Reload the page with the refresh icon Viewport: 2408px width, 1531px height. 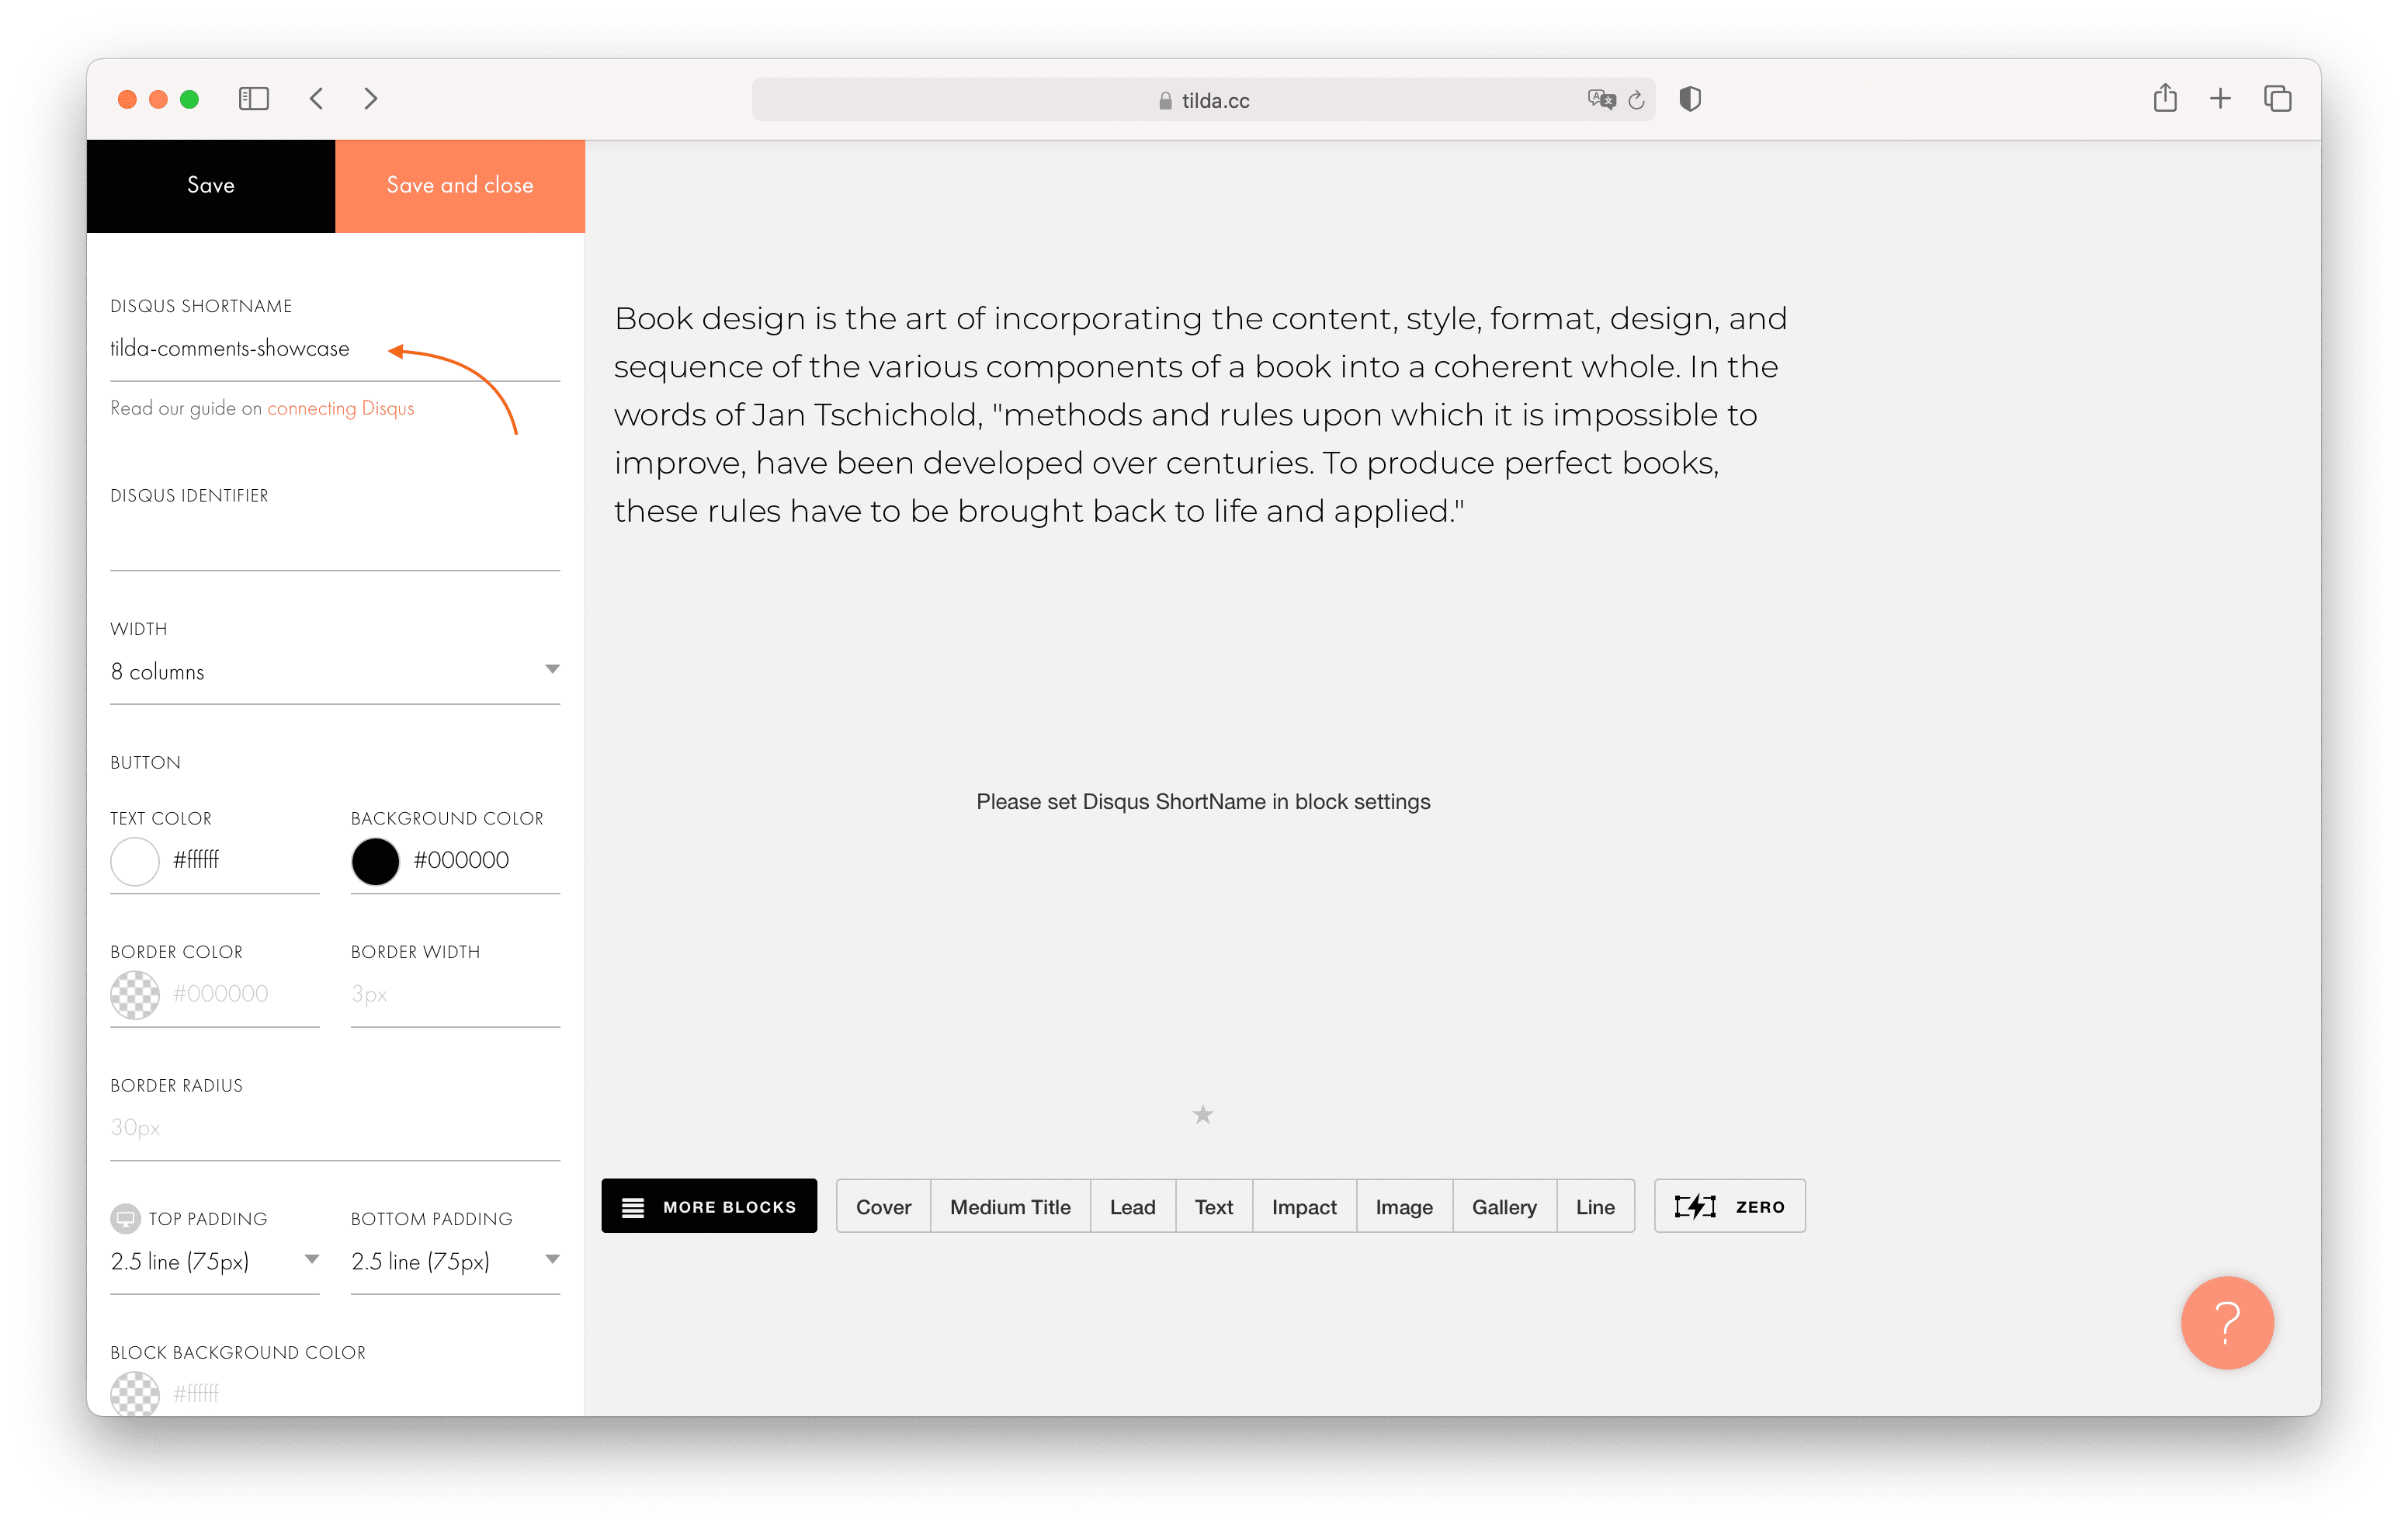(1637, 100)
